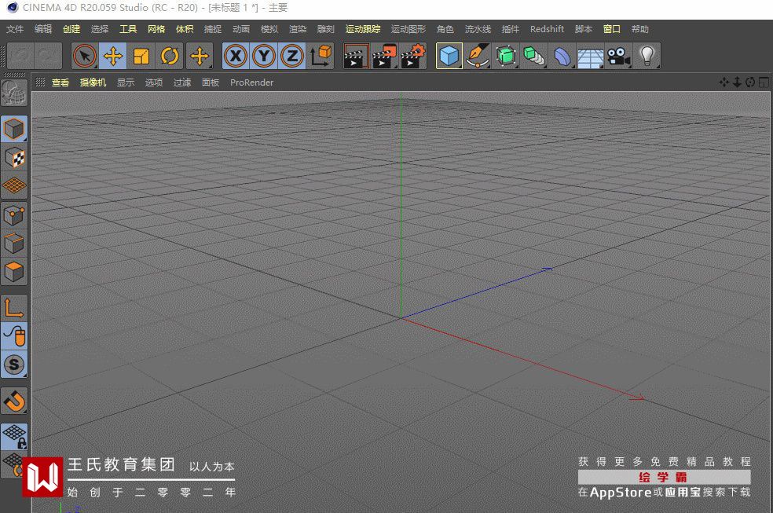Add a Cube primitive object
Screen dimensions: 773x513
coord(449,56)
